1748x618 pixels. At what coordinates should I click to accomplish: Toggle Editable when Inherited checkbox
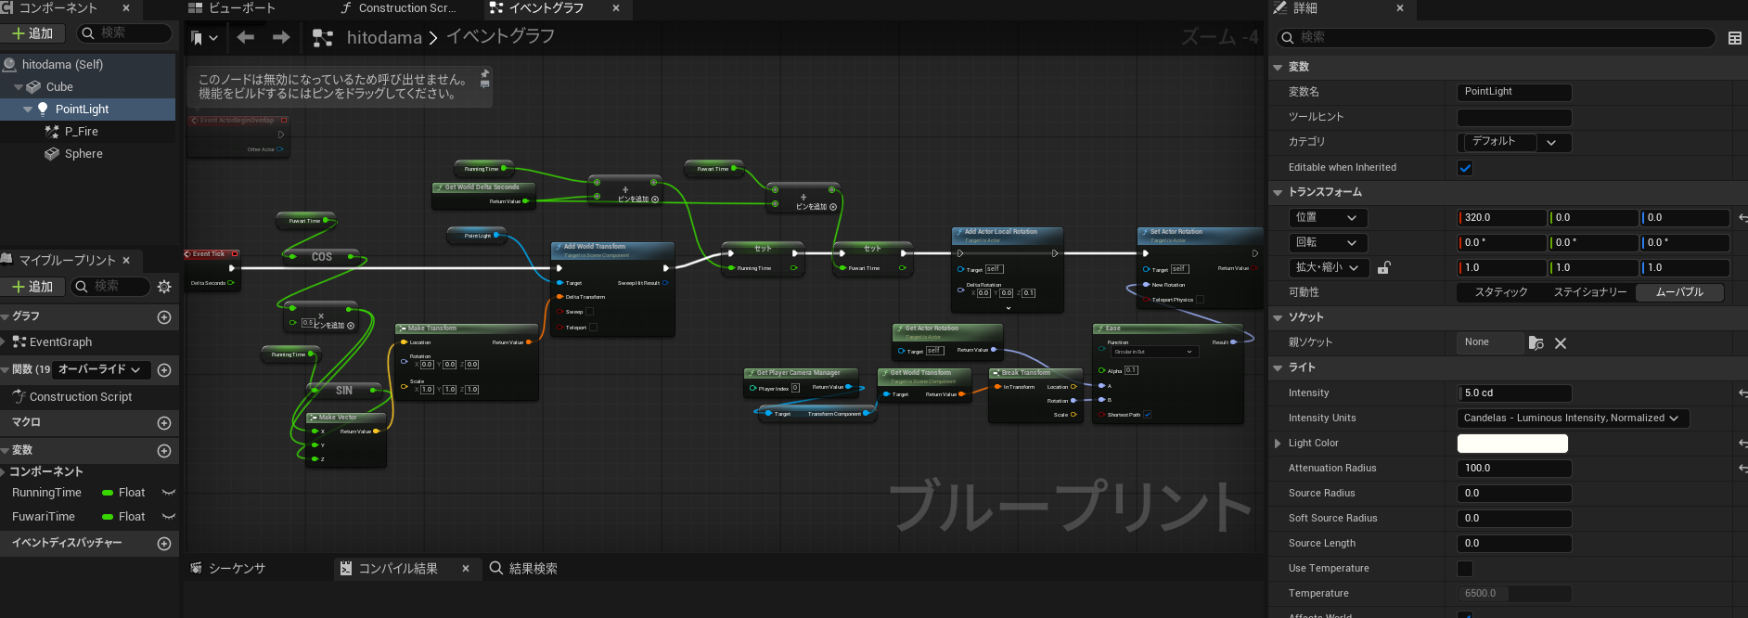1465,168
